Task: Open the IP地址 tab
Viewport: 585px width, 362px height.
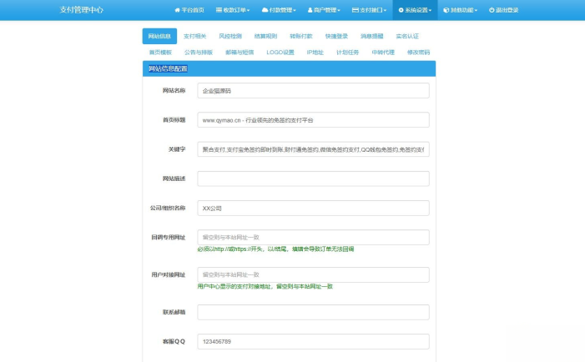Action: click(x=315, y=53)
